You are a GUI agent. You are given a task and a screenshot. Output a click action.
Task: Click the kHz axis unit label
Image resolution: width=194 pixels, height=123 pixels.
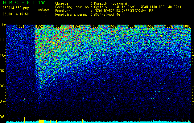point(3,25)
